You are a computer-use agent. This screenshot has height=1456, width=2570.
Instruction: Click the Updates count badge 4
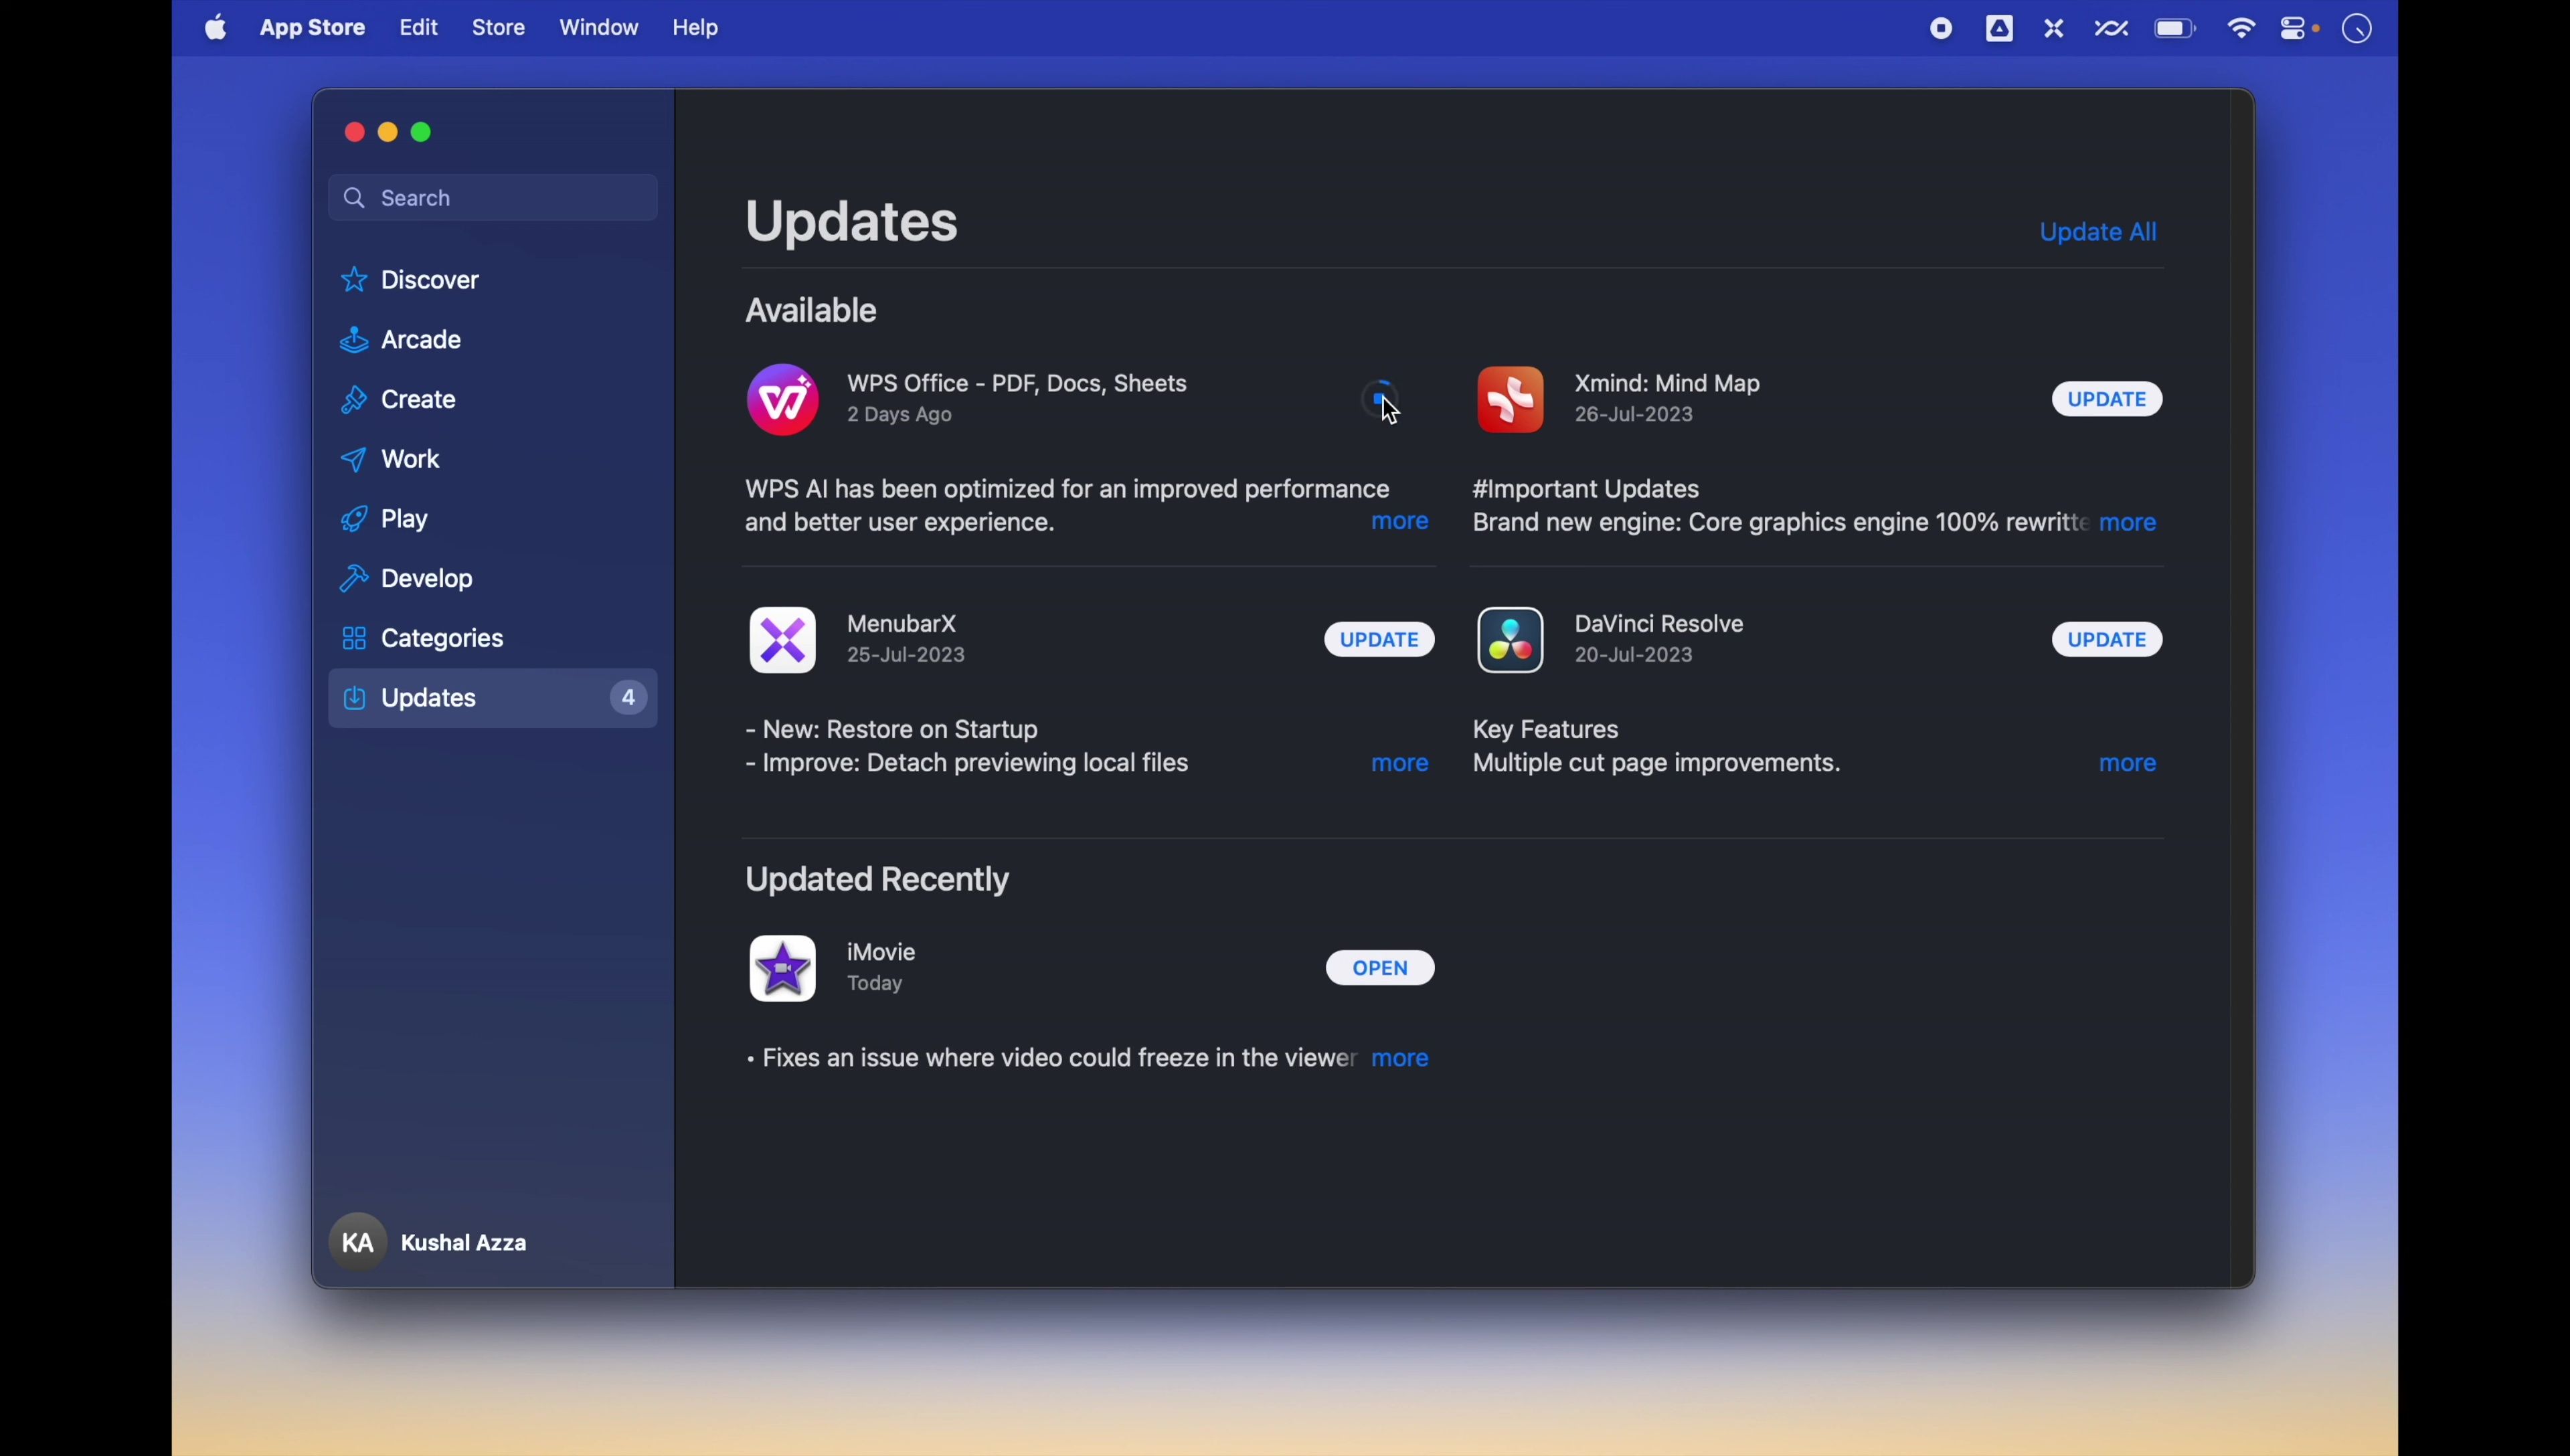tap(627, 698)
